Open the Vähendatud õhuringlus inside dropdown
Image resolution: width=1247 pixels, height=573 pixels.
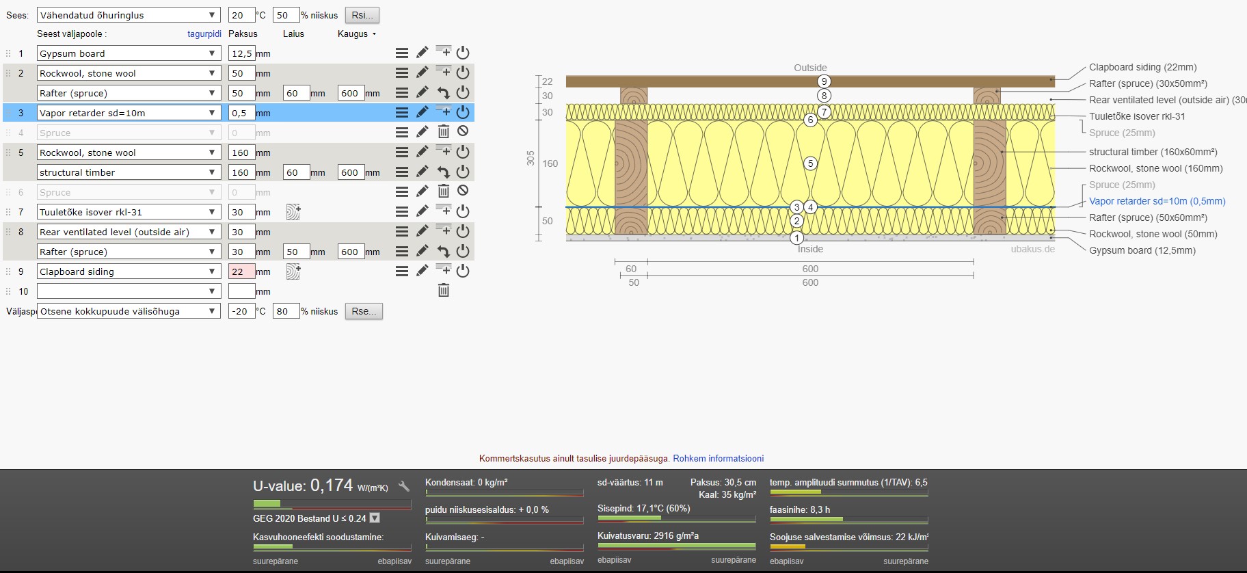pyautogui.click(x=128, y=15)
